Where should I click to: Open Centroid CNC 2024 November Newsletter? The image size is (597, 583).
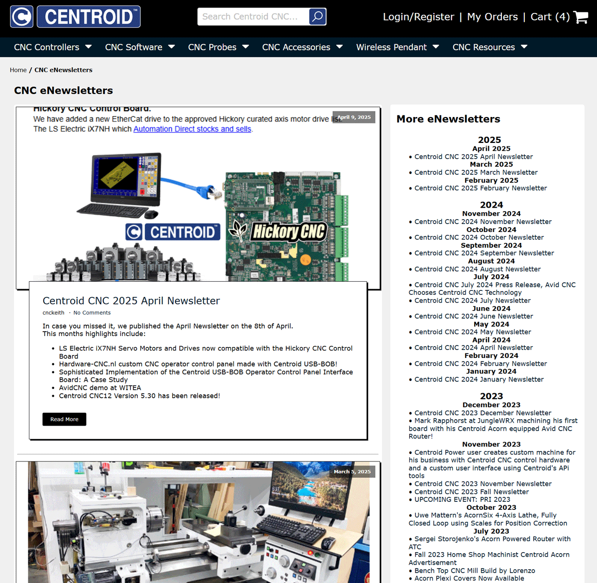(x=483, y=222)
